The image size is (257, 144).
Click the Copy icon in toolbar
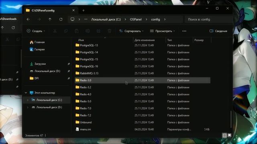click(x=66, y=31)
